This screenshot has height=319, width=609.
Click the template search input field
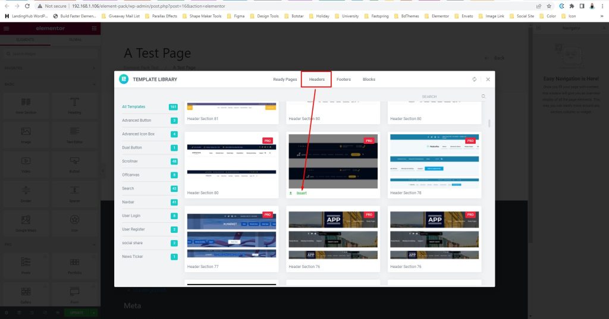coord(449,96)
